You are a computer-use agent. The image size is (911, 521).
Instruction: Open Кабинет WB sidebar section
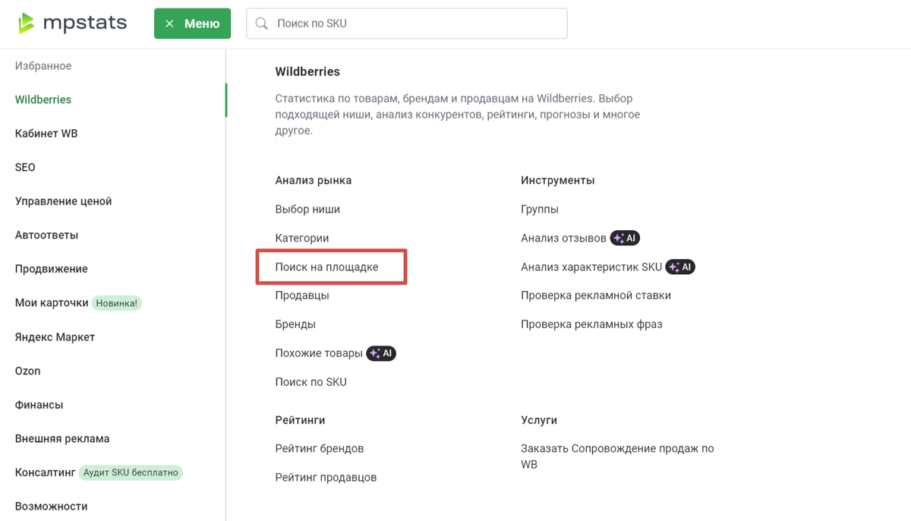pyautogui.click(x=46, y=134)
